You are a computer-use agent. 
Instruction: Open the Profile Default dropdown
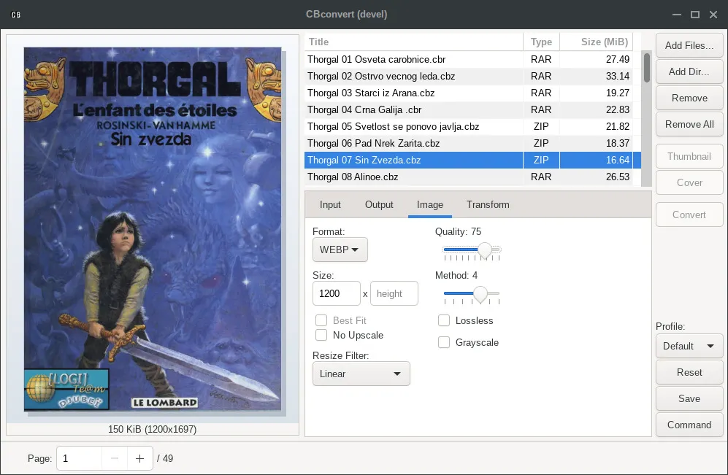(689, 346)
